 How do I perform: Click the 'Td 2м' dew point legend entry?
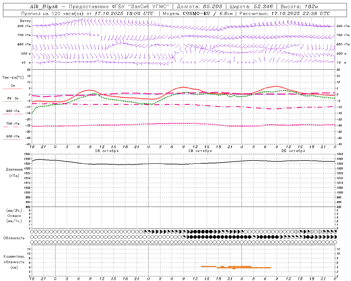click(x=13, y=98)
